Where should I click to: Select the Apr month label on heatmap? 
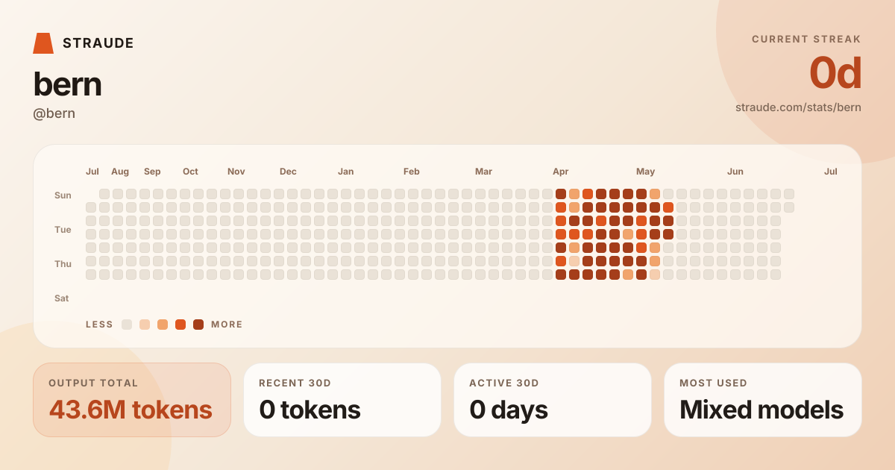[x=561, y=172]
